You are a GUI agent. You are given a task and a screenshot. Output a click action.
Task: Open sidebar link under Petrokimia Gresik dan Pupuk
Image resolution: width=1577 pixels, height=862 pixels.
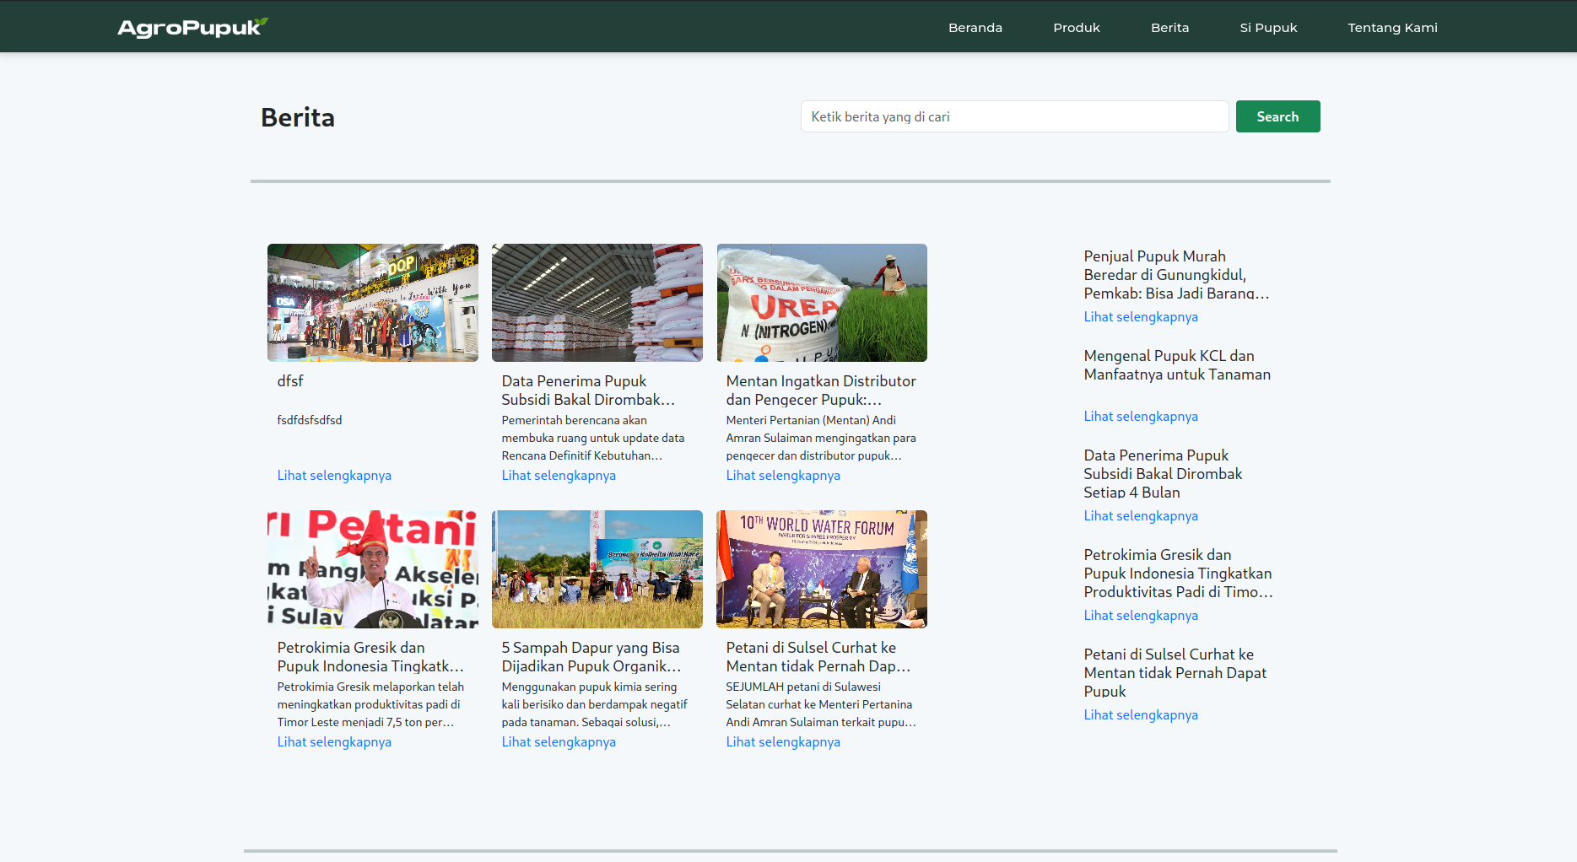coord(1141,616)
